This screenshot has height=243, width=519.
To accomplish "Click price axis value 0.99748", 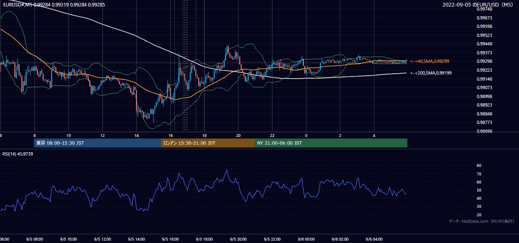I will [484, 9].
